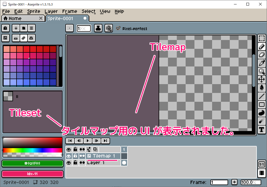Select the Pencil tool
Screen dimensions: 267x187
(x=261, y=47)
